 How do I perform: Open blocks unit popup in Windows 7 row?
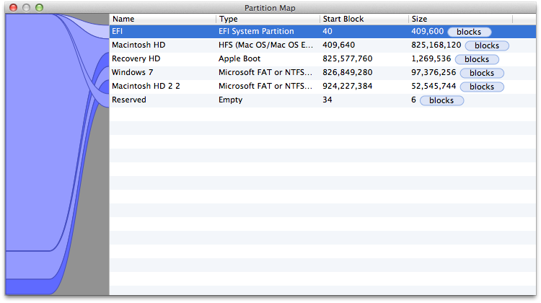pyautogui.click(x=482, y=73)
